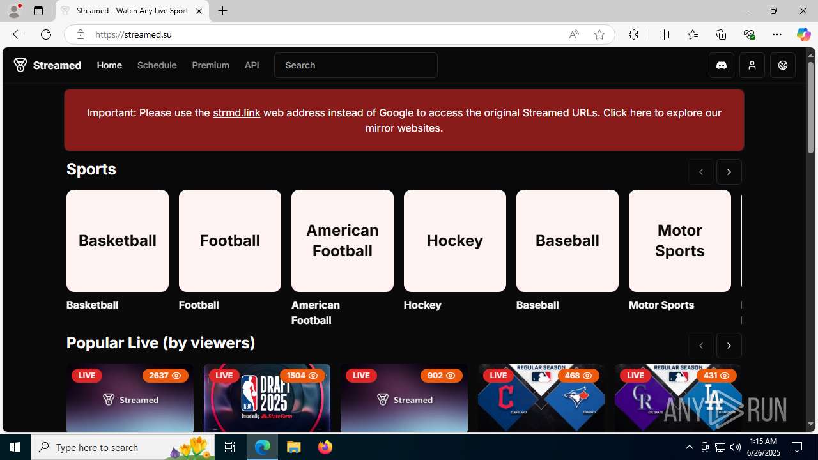Click the Streamed logo in header

pos(48,65)
